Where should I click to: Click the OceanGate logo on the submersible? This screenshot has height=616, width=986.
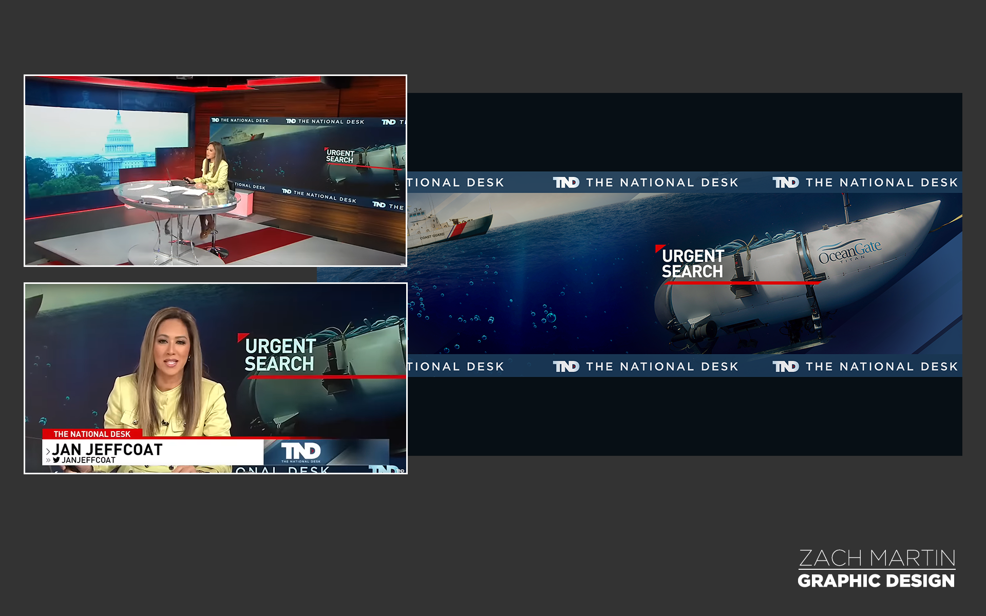[x=849, y=252]
